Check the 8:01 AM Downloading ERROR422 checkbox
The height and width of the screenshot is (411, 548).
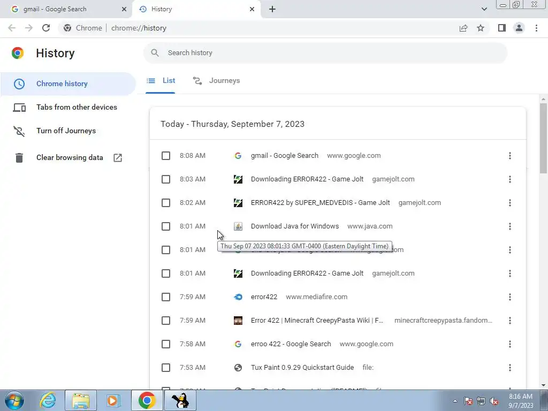pos(166,273)
